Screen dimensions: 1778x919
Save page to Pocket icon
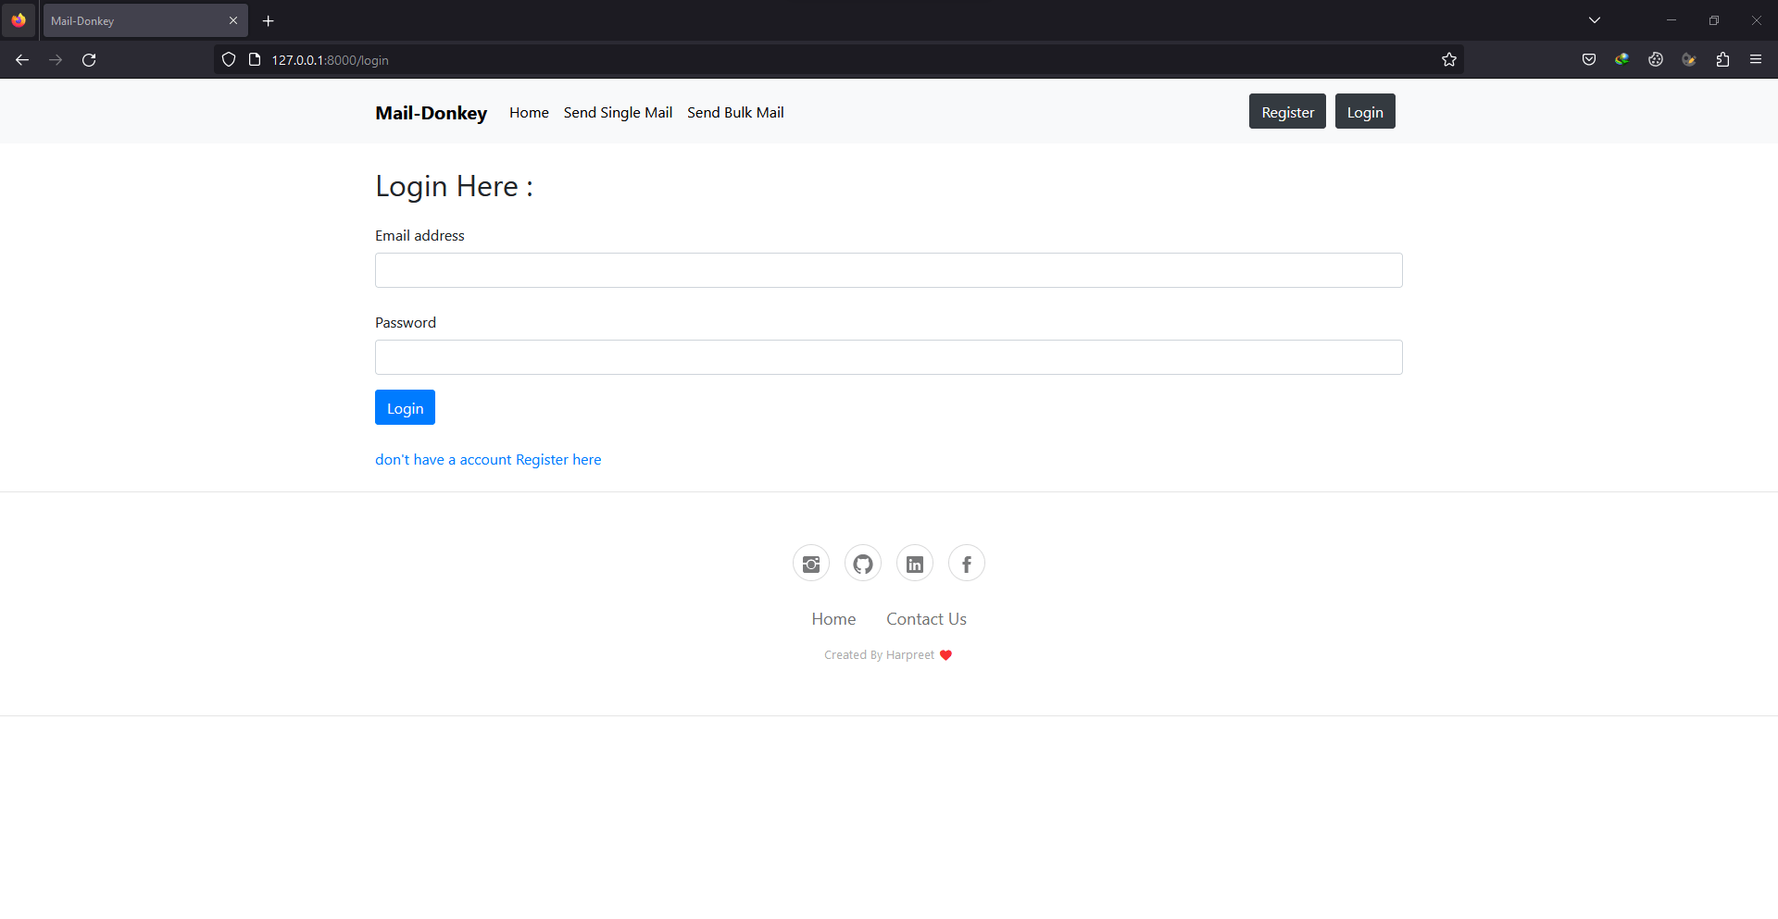click(x=1589, y=59)
